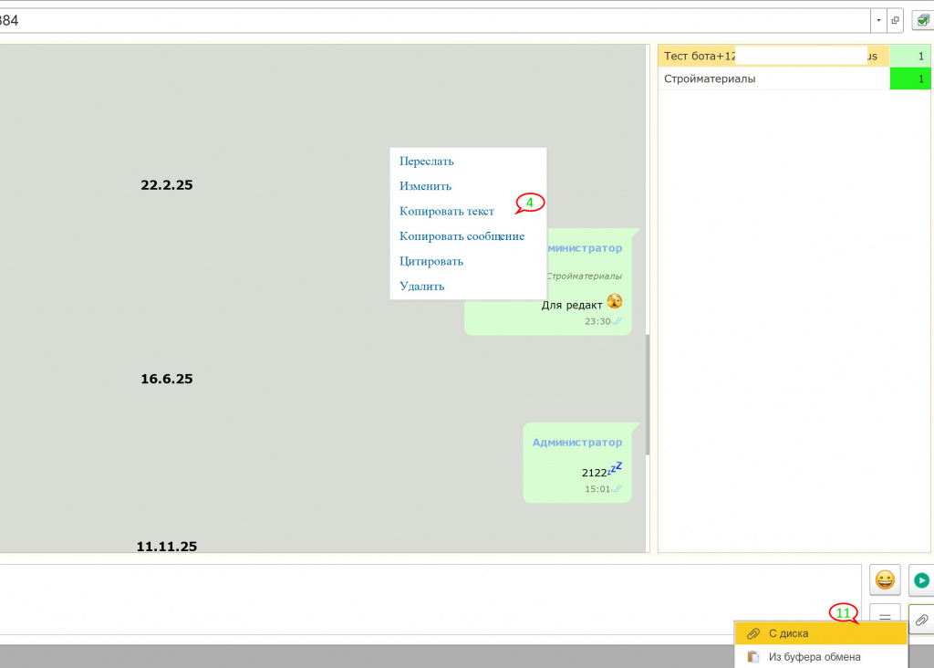Choose 'Удалить' in context menu
The image size is (934, 668).
click(421, 286)
